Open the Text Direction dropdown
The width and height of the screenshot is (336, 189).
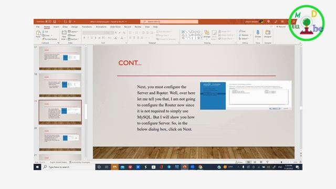click(x=164, y=31)
